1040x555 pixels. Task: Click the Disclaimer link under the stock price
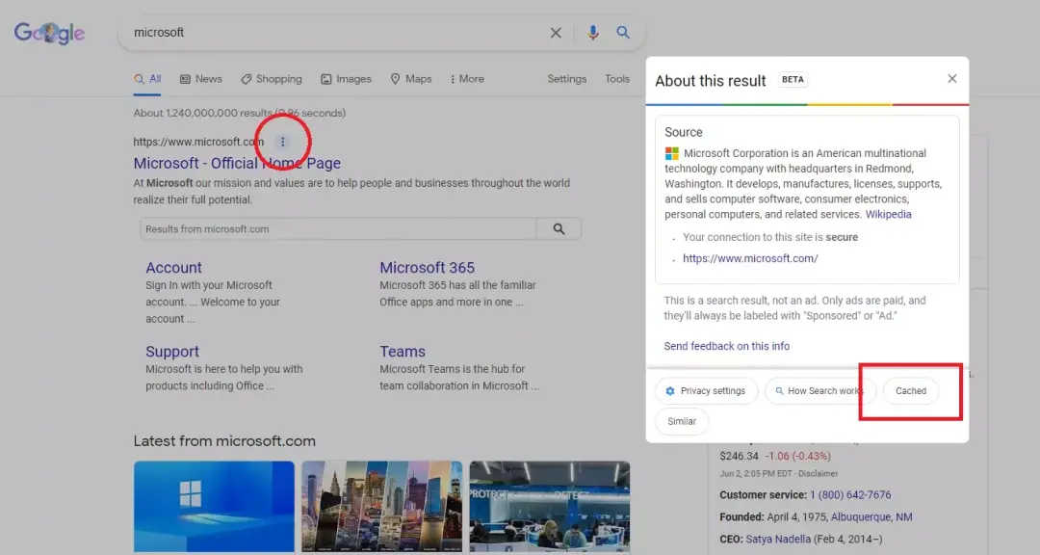pos(818,473)
